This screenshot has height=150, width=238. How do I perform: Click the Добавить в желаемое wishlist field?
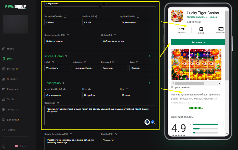click(x=129, y=41)
